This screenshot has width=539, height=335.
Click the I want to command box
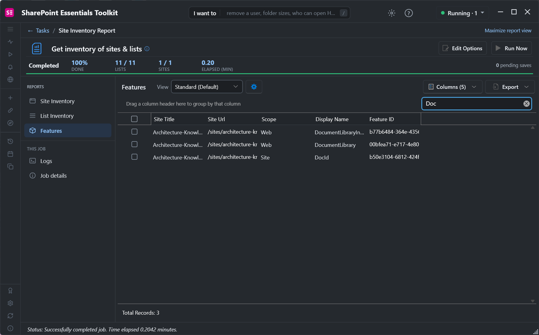(x=269, y=13)
